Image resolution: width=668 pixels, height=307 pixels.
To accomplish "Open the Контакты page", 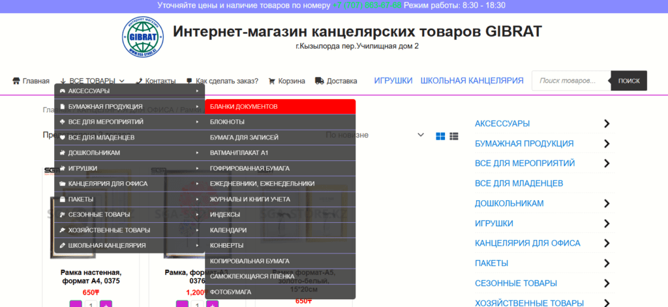I will pos(155,81).
